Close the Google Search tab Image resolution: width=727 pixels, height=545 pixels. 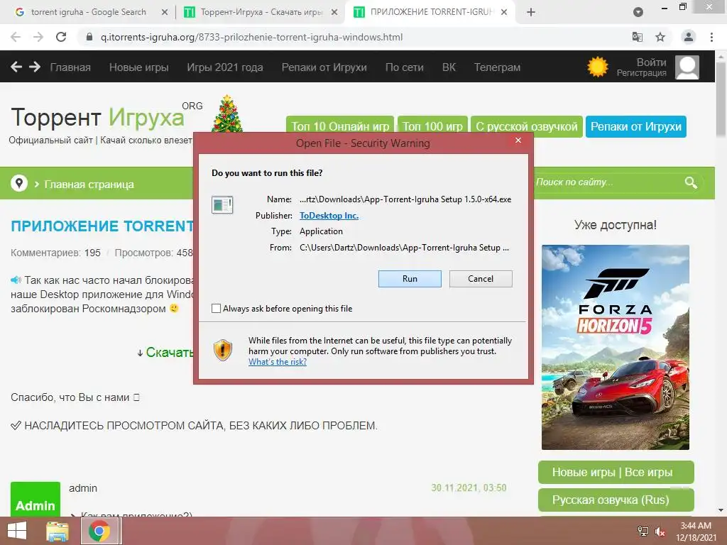(x=164, y=12)
